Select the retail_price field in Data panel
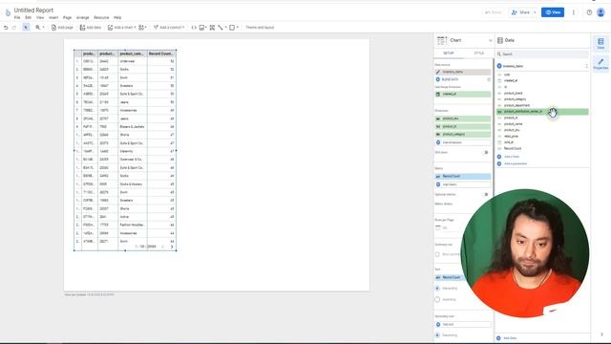 point(512,136)
